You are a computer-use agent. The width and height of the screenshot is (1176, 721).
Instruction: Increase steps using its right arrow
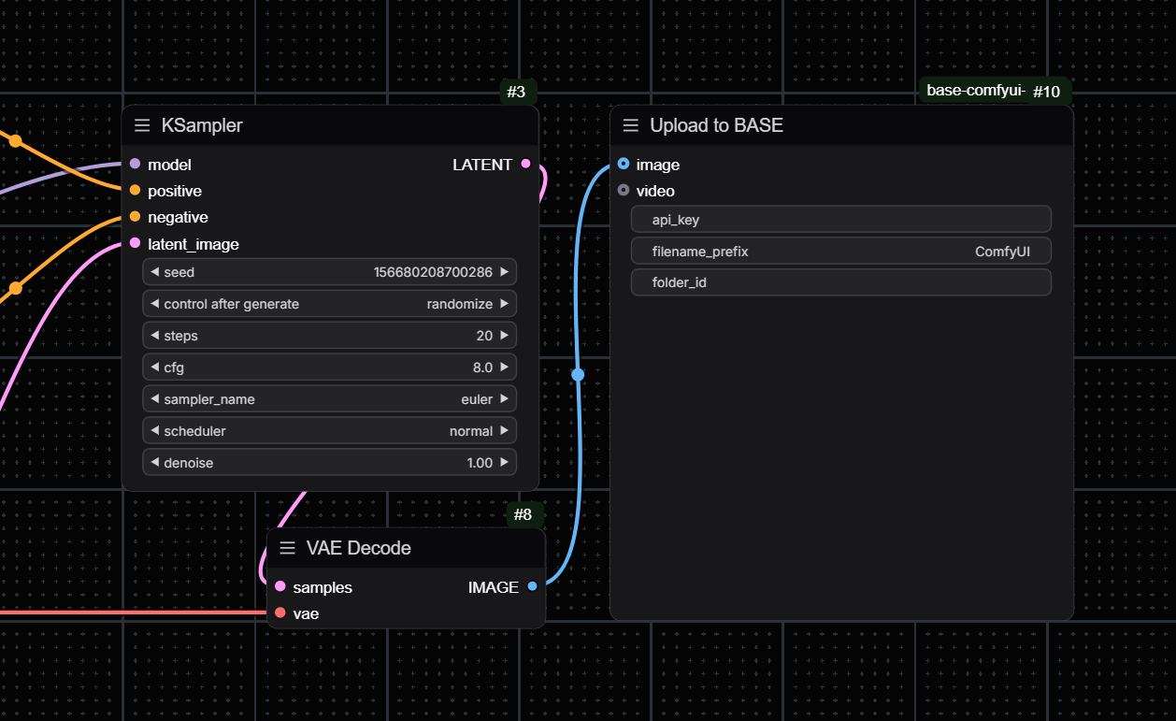506,335
